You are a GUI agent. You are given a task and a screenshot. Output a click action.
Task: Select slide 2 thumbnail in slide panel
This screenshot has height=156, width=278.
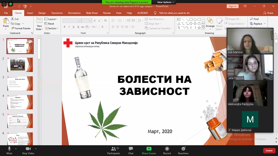tap(20, 65)
